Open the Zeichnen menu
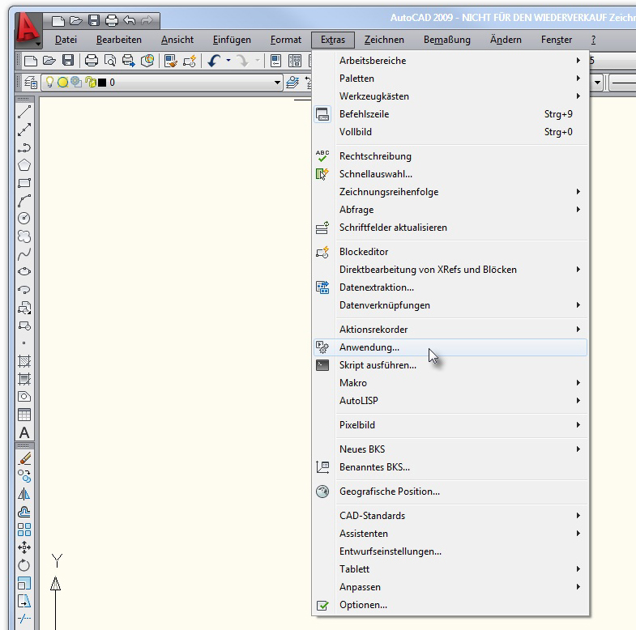Image resolution: width=636 pixels, height=630 pixels. pyautogui.click(x=384, y=40)
